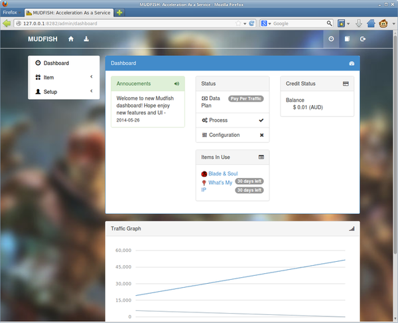Screen dimensions: 398x323
Task: Click the chevron next to Item
Action: (x=92, y=76)
